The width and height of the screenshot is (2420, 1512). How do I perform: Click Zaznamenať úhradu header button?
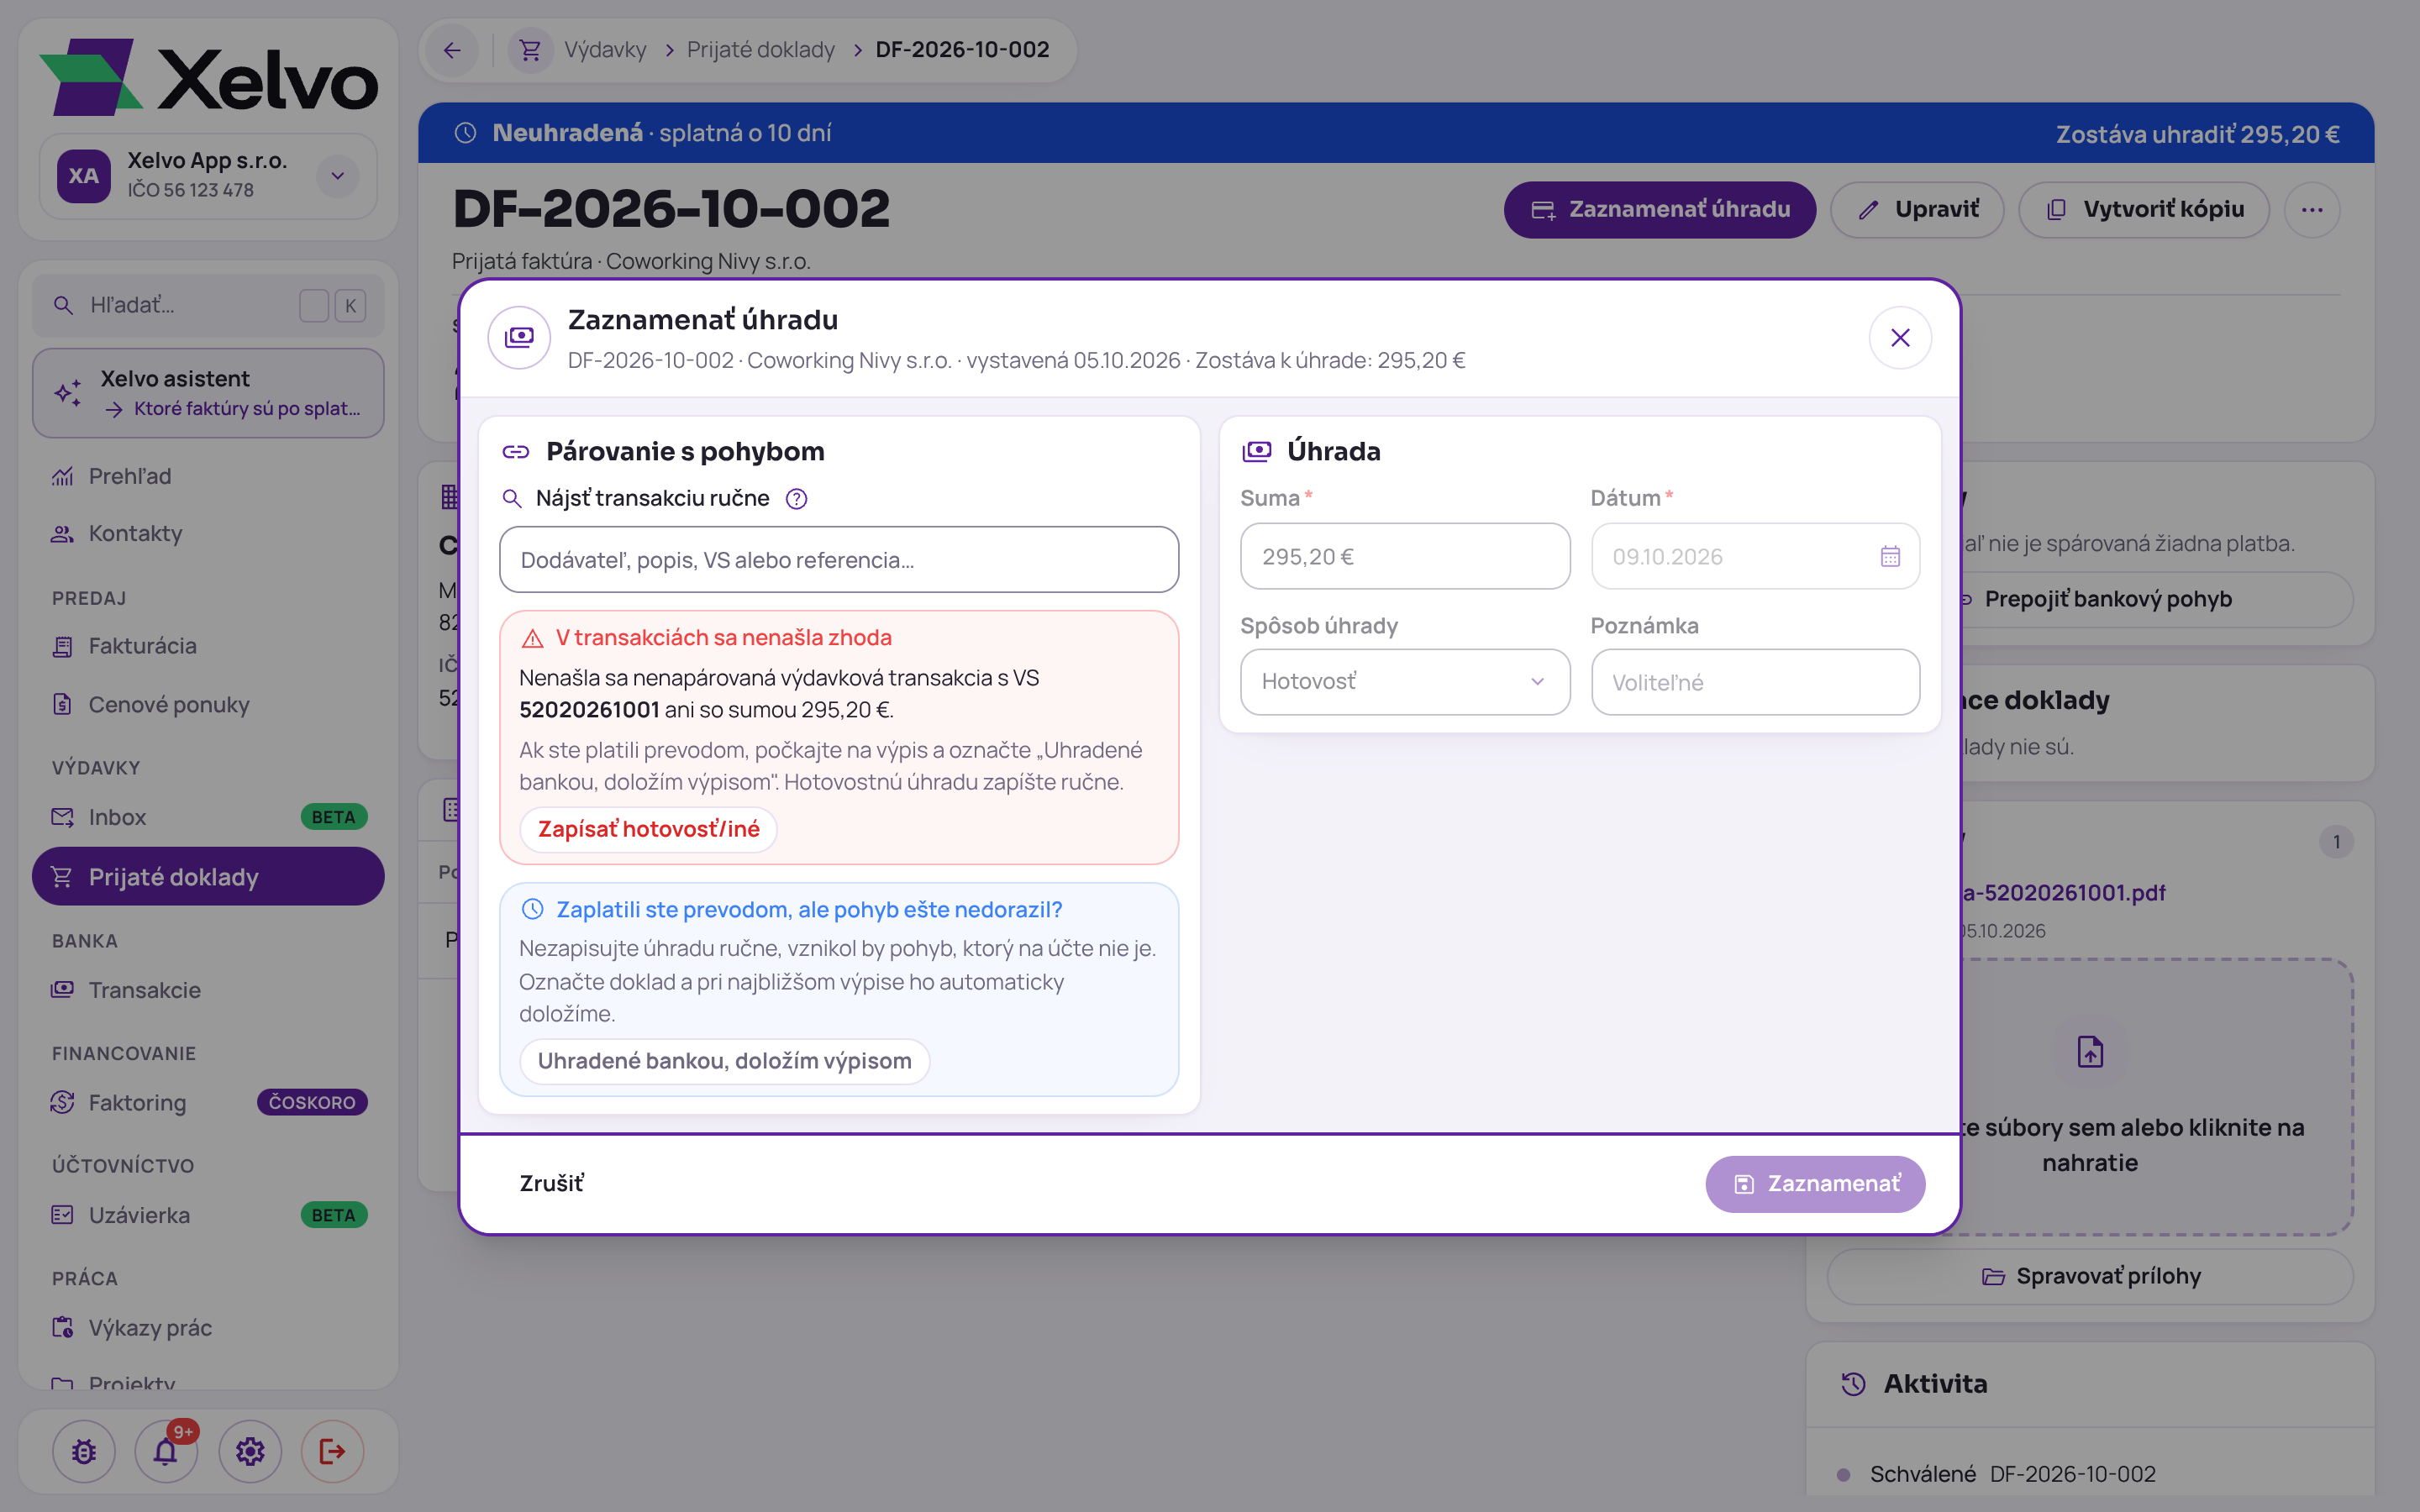(1659, 210)
